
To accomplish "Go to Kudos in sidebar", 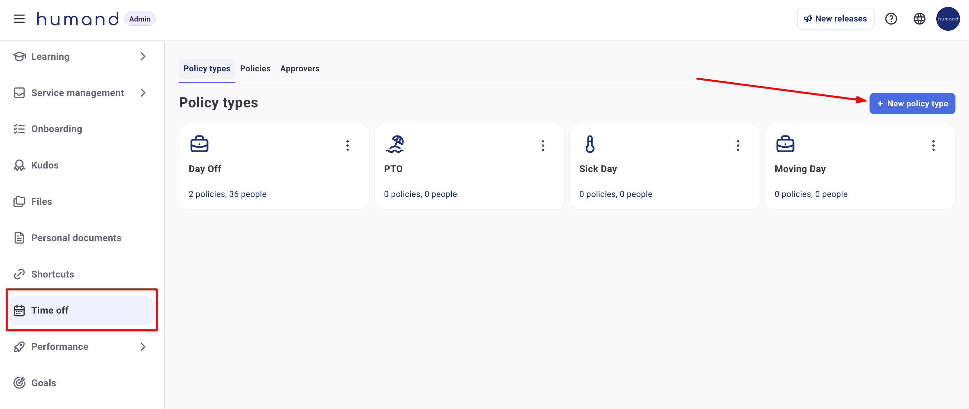I will click(45, 165).
